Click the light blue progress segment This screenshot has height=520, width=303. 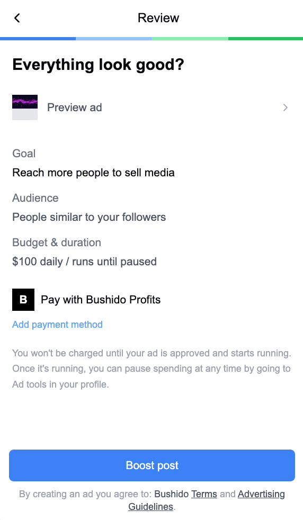(114, 39)
